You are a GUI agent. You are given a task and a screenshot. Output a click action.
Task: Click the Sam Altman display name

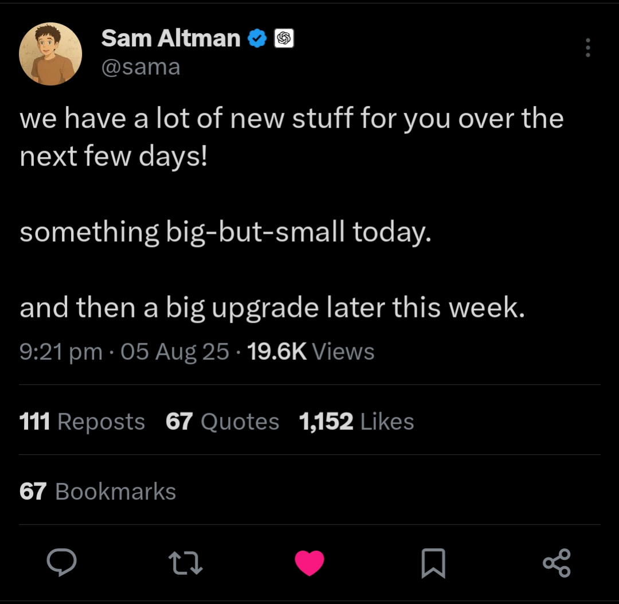(x=171, y=38)
